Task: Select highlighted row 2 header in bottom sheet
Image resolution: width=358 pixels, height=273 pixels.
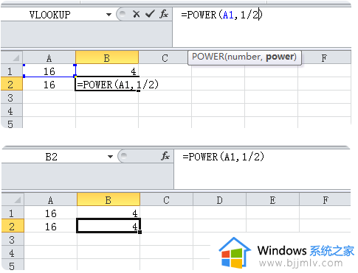Action: pos(12,226)
